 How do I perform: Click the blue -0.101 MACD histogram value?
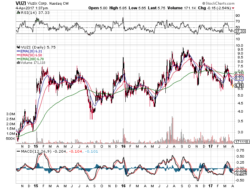coord(91,151)
